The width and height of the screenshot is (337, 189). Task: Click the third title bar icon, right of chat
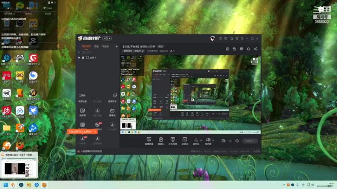[x=232, y=39]
